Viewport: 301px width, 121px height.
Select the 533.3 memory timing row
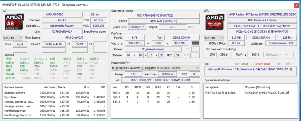pyautogui.click(x=155, y=102)
